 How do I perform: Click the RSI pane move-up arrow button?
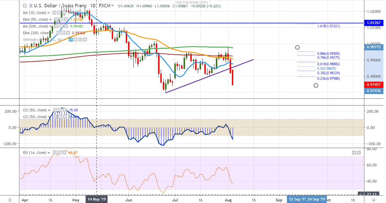click(354, 153)
